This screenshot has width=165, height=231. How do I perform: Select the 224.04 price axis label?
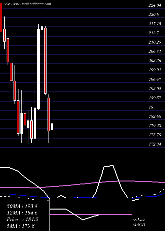154,5
